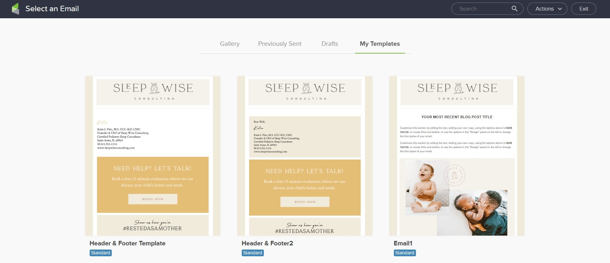The width and height of the screenshot is (610, 263).
Task: Click the Email1 template name
Action: coord(403,243)
